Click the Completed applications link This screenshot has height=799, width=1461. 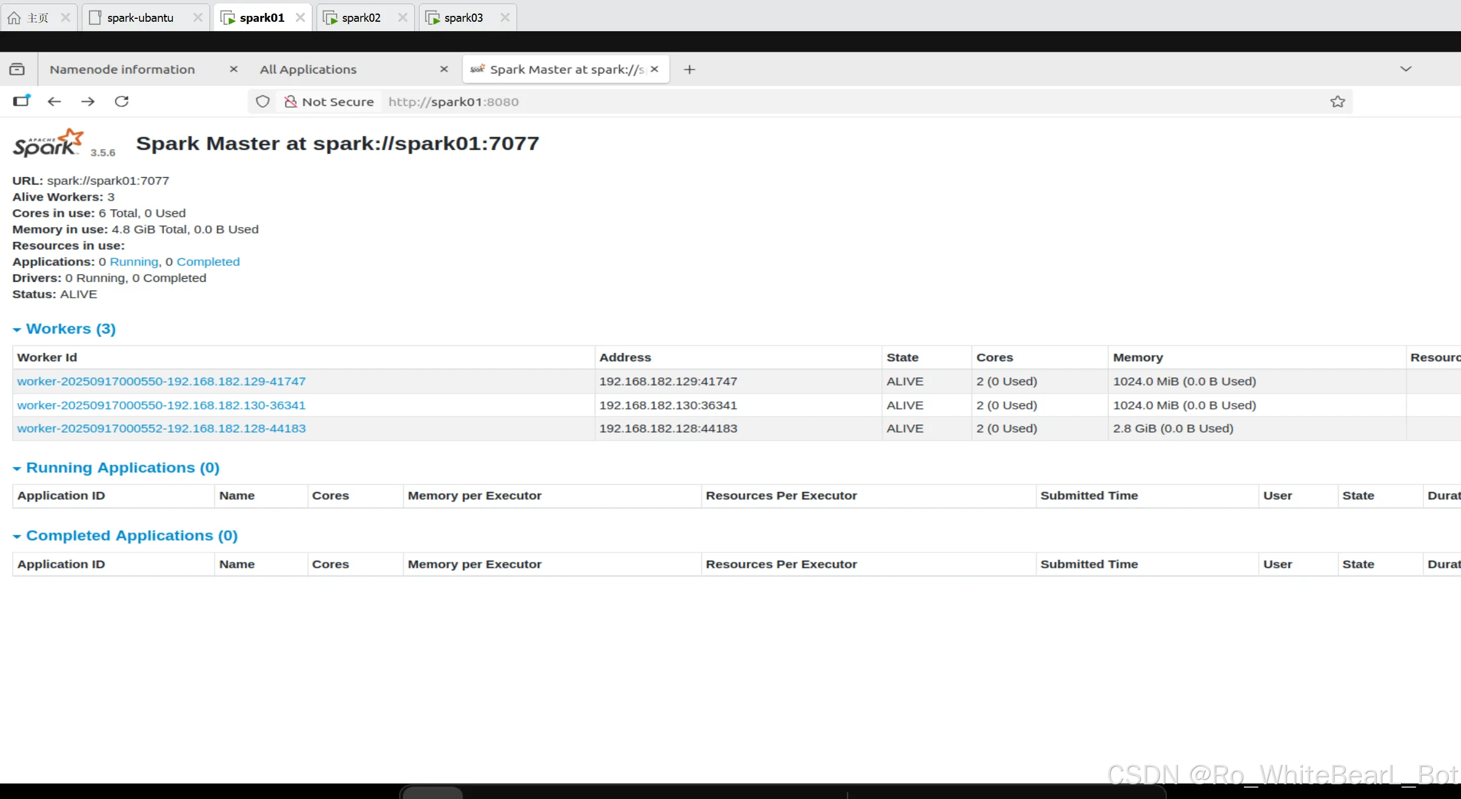[x=208, y=262]
